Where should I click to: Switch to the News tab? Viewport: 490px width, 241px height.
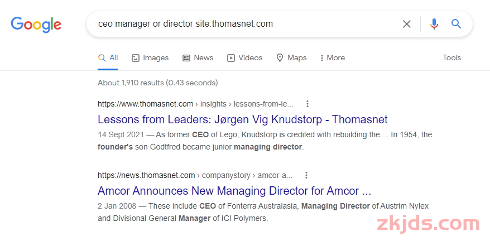click(x=198, y=58)
